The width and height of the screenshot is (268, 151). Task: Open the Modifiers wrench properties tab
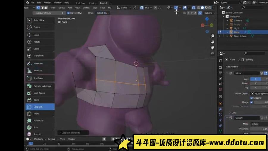(x=220, y=109)
